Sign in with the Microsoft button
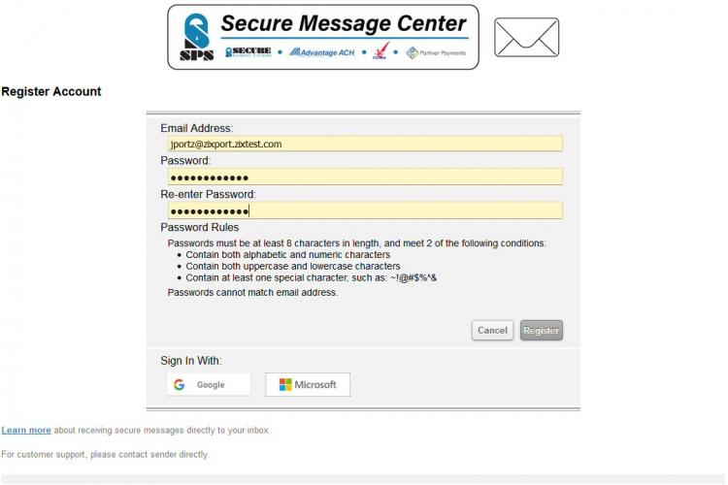728x485 pixels. [x=308, y=384]
